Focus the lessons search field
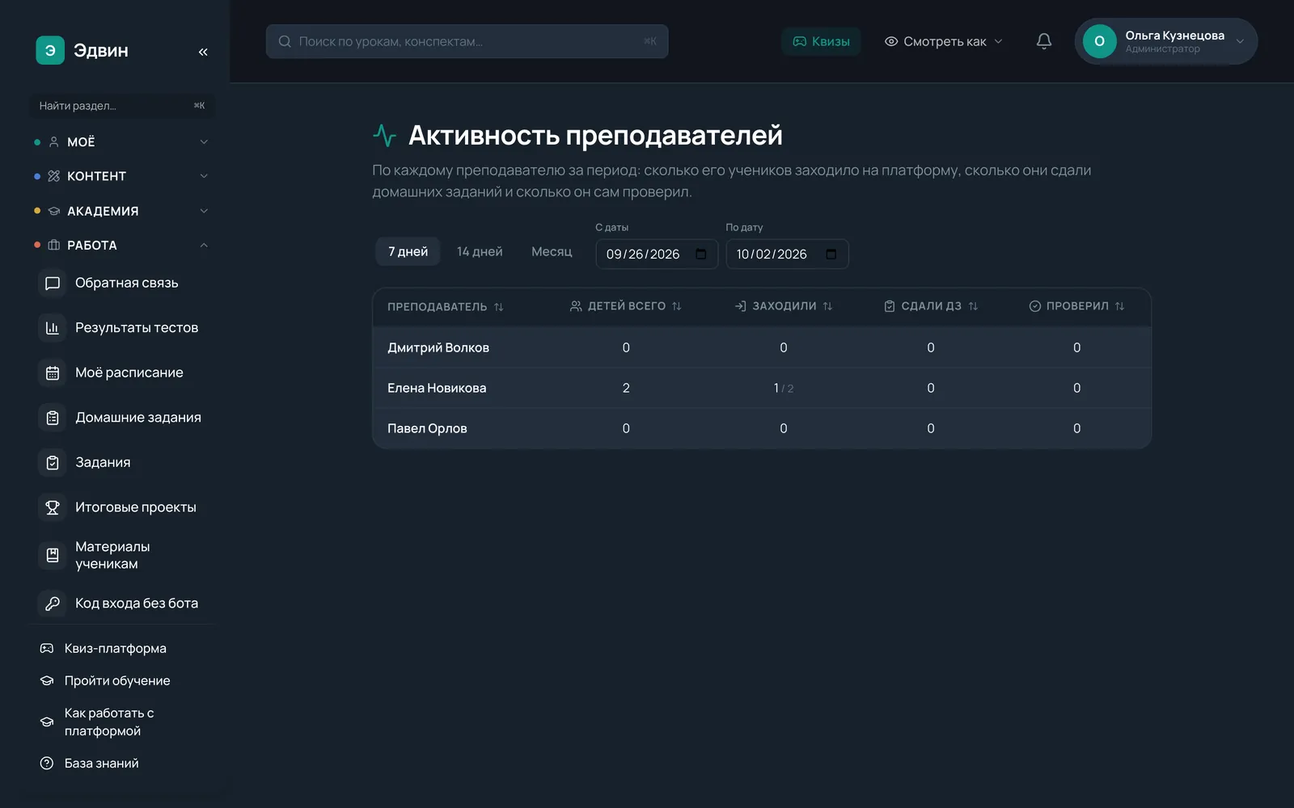The height and width of the screenshot is (808, 1294). click(x=467, y=41)
